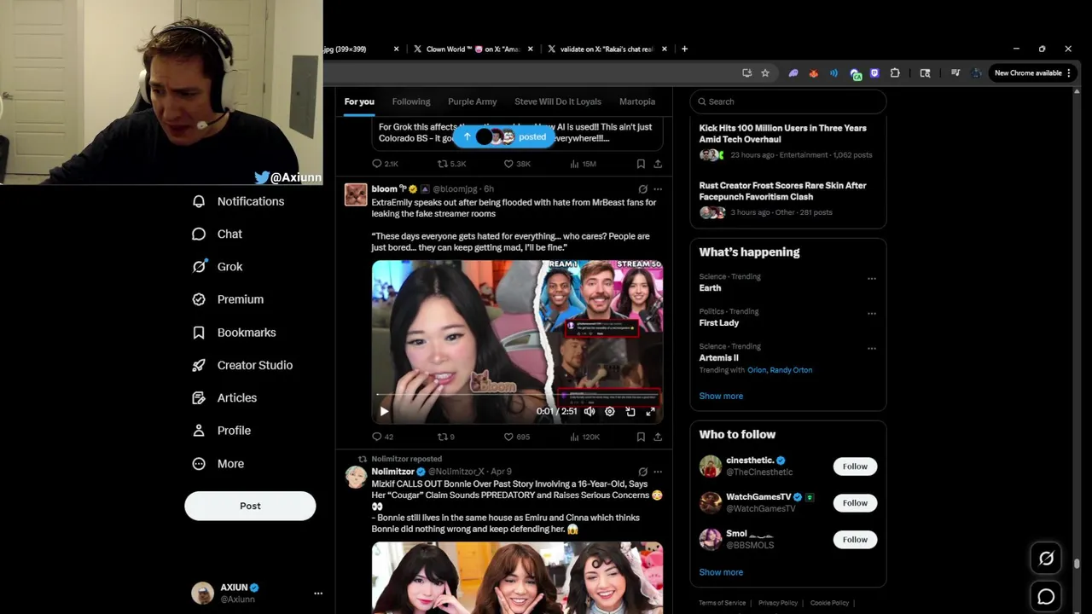Go to Profile from the sidebar
Image resolution: width=1092 pixels, height=614 pixels.
221,431
